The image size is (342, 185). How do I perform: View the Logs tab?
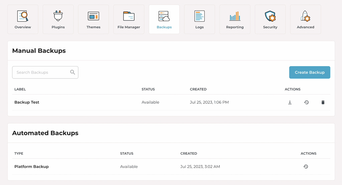tap(199, 19)
